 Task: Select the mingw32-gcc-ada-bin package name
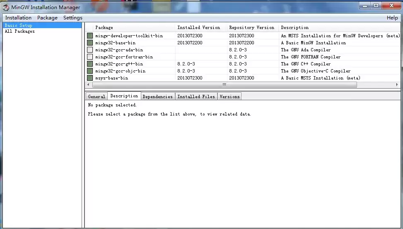point(119,50)
